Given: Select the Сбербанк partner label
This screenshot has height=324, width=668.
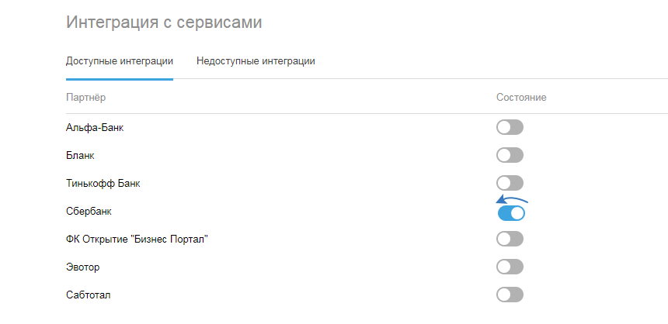Looking at the screenshot, I should coord(89,211).
